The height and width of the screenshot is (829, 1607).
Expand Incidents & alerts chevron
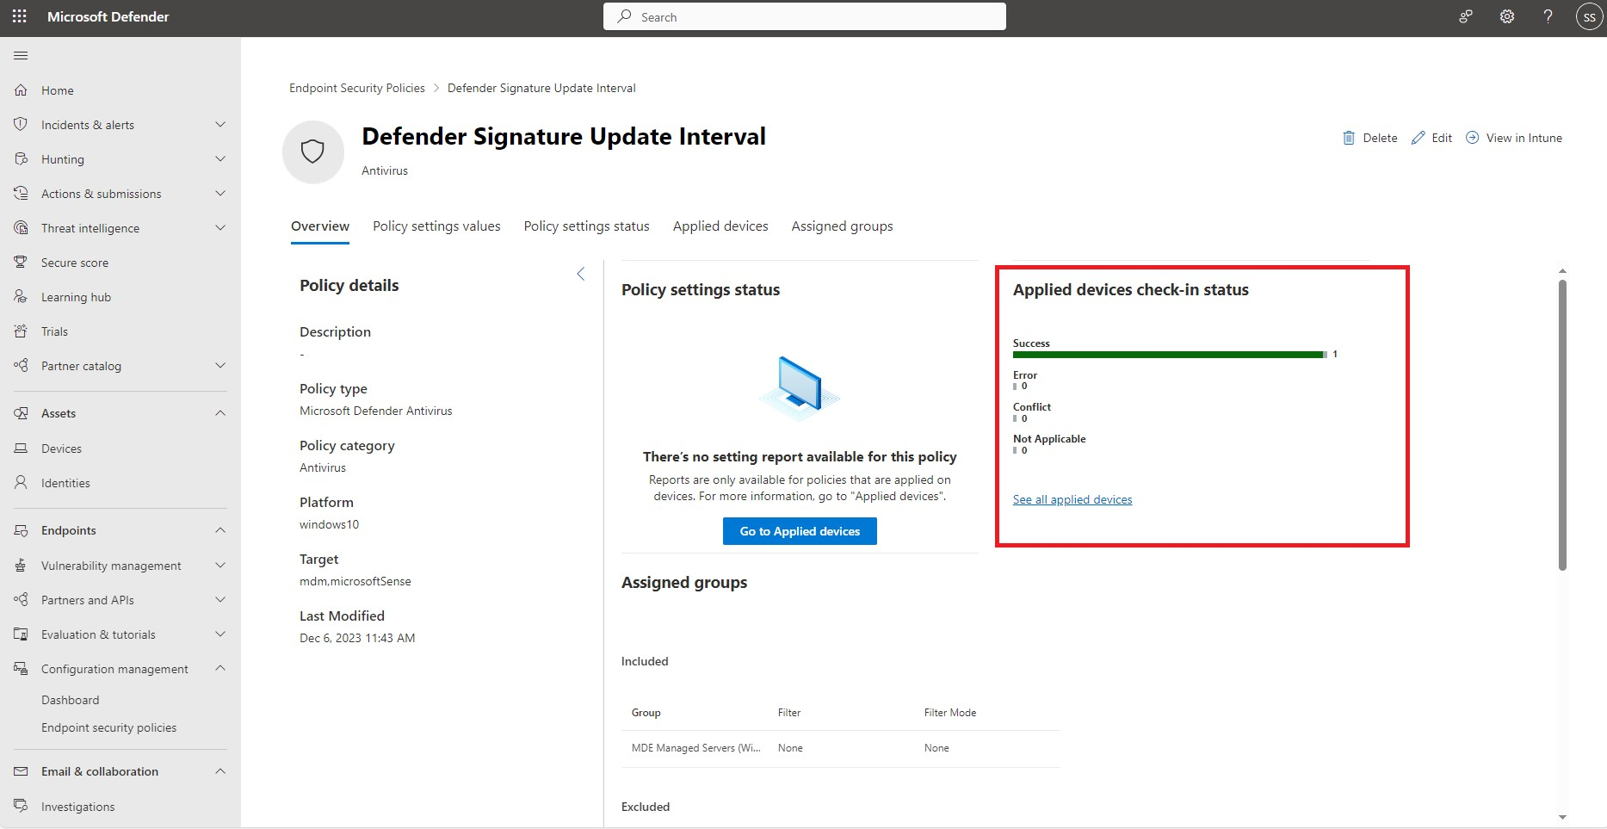pos(220,125)
